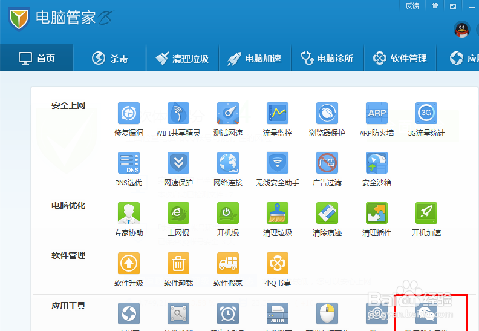Click the QQ penguin account avatar
Viewport: 479px width, 331px height.
point(462,29)
